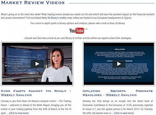Click the 'What's going on in the news' paragraph
Screen dimensions: 156x115
pos(78,16)
